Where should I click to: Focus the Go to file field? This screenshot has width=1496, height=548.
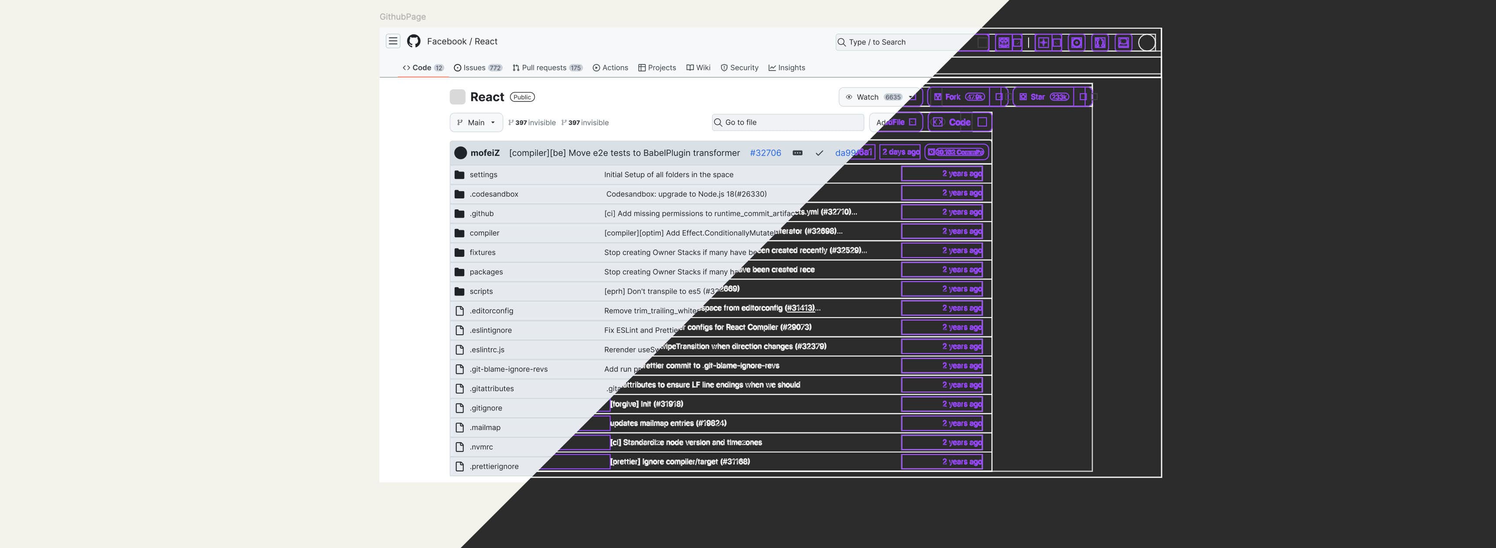788,122
